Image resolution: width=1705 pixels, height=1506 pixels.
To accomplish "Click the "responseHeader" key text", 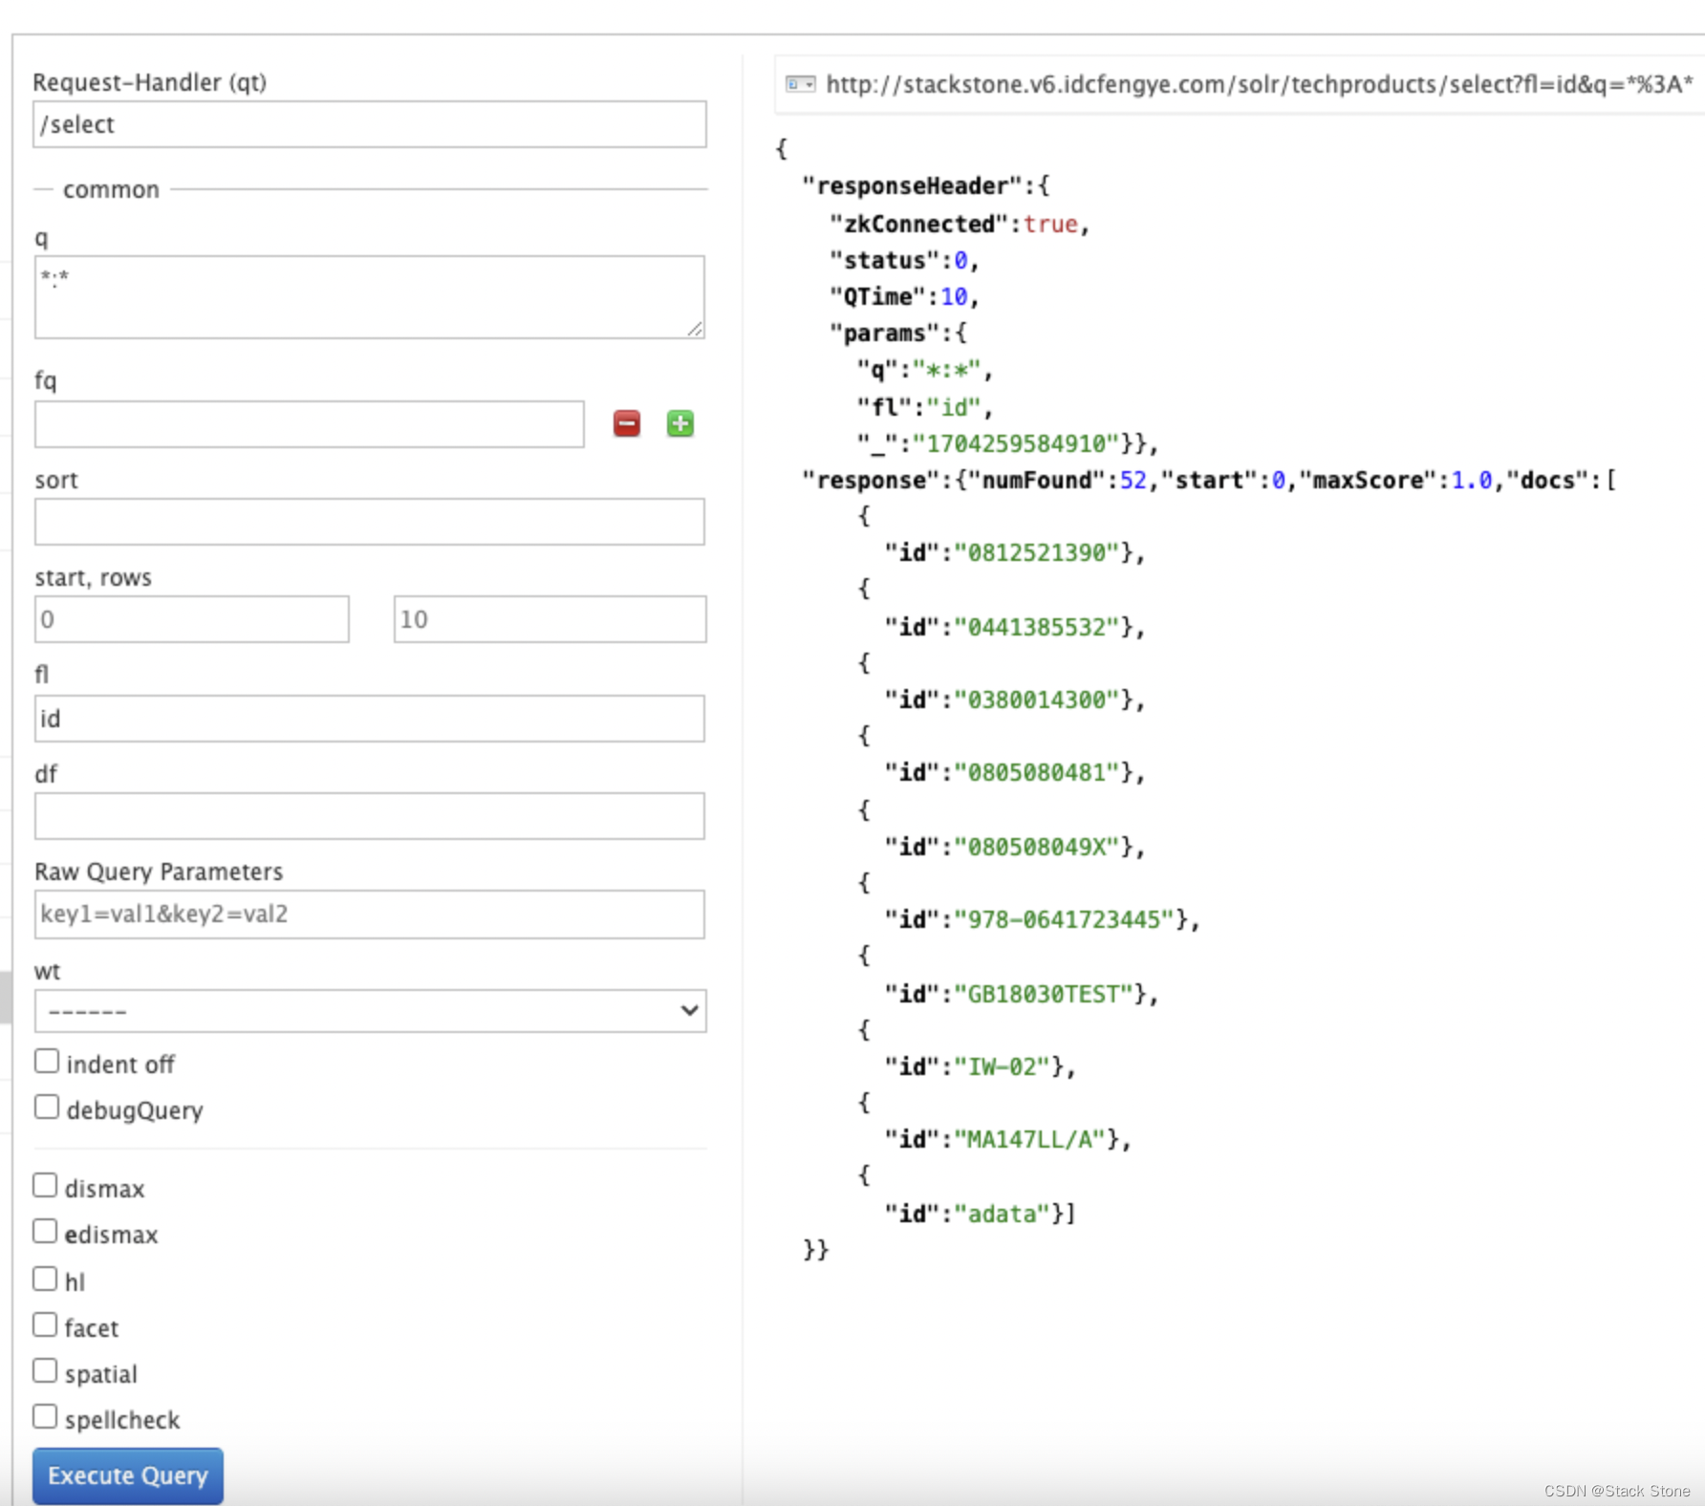I will (913, 185).
